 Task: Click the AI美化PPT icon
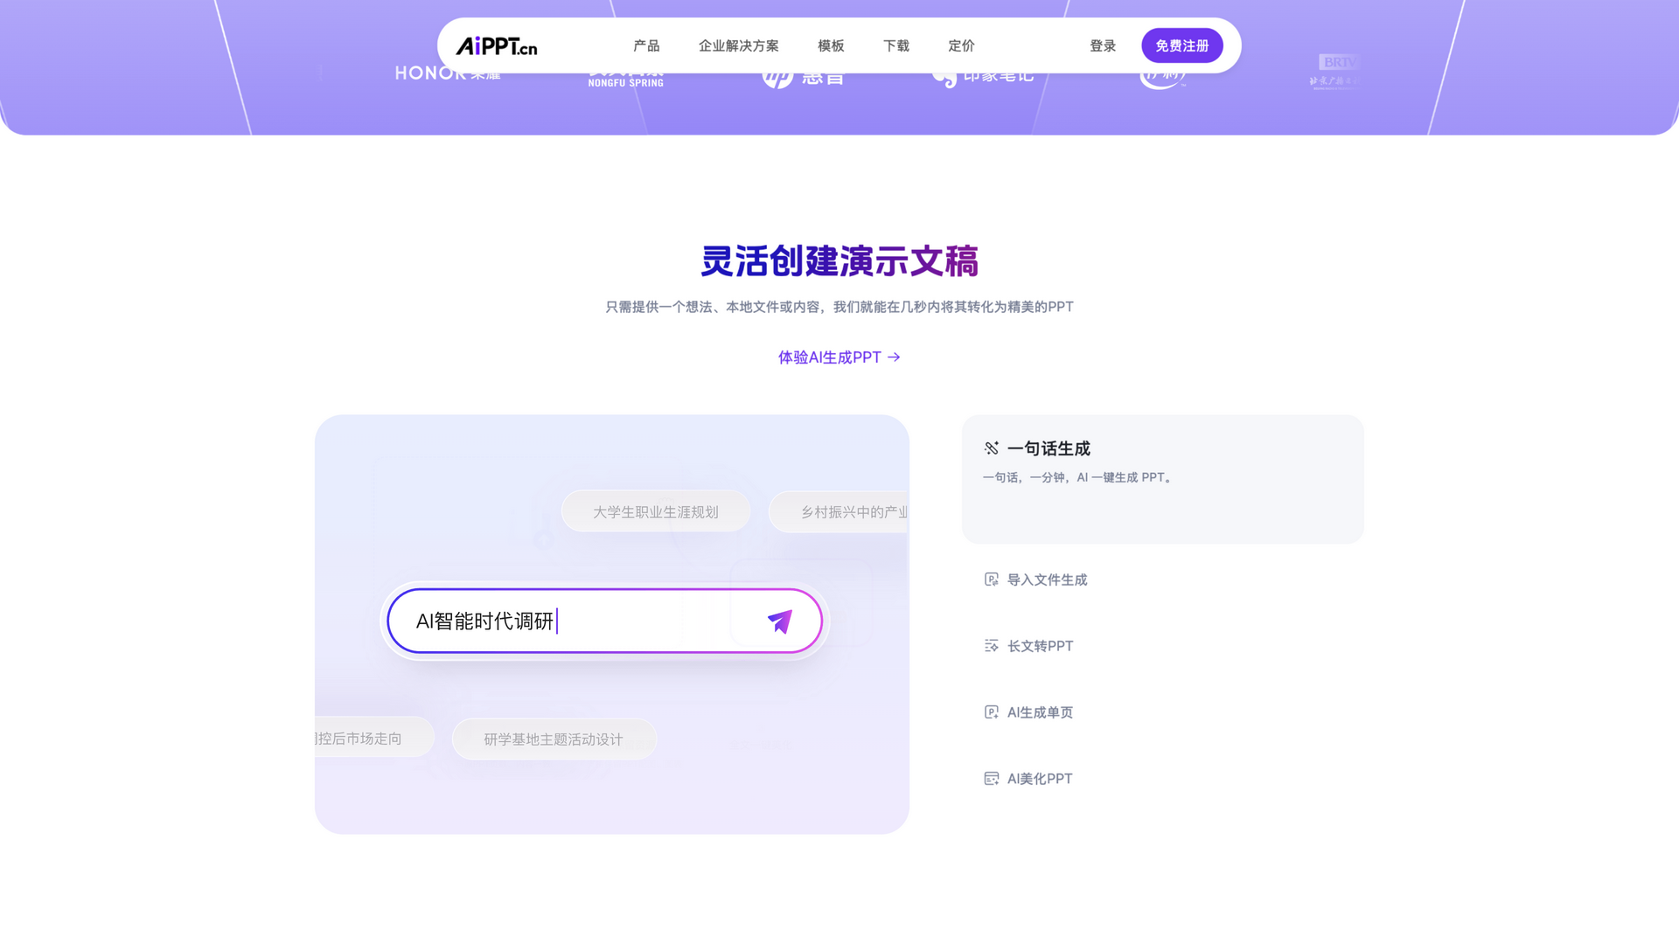point(991,779)
